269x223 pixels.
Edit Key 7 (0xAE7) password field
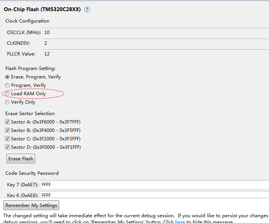click(155, 185)
